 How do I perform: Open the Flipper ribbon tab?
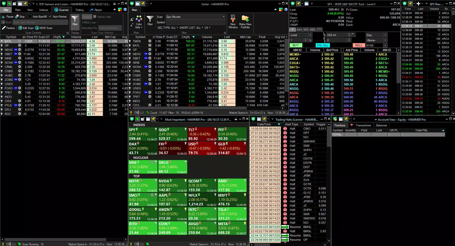[96, 10]
